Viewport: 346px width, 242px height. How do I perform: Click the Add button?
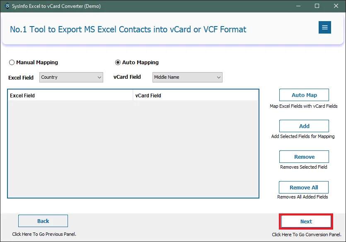pos(304,126)
